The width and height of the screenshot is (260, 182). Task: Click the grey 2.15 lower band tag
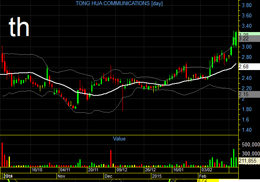point(249,94)
